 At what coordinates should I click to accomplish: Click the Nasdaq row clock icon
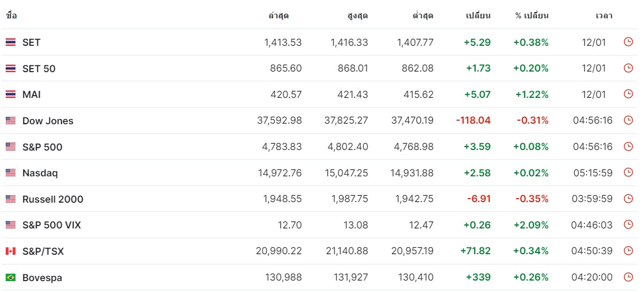[628, 172]
